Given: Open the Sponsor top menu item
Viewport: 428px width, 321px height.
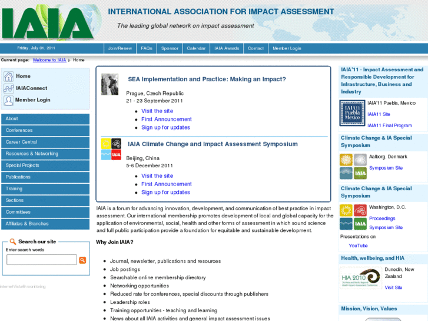Looking at the screenshot, I should coord(170,48).
